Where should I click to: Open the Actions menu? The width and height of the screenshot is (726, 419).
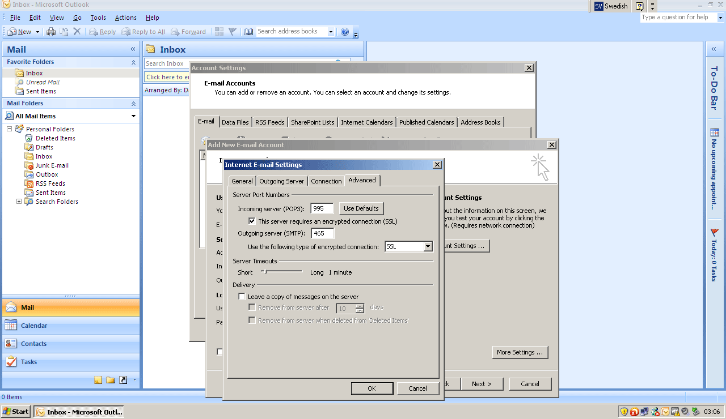125,18
